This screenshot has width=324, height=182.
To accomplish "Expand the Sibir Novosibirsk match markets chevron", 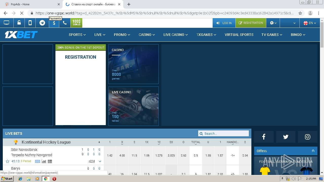I will coord(100,161).
